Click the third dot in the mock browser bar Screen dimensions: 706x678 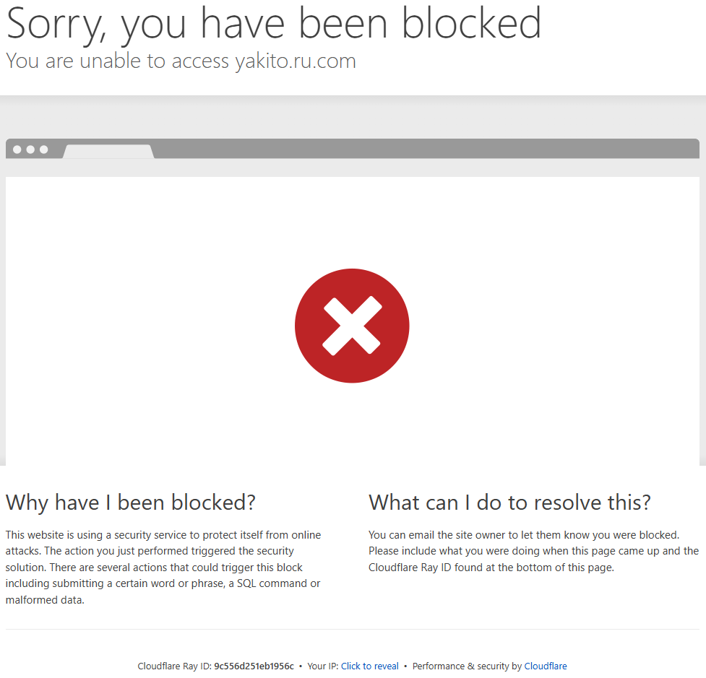coord(43,149)
